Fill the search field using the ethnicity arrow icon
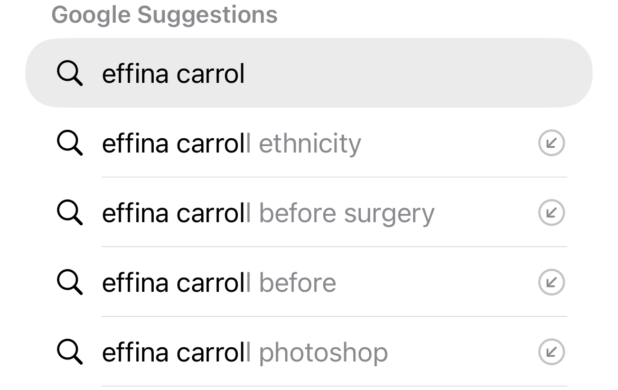 (551, 143)
